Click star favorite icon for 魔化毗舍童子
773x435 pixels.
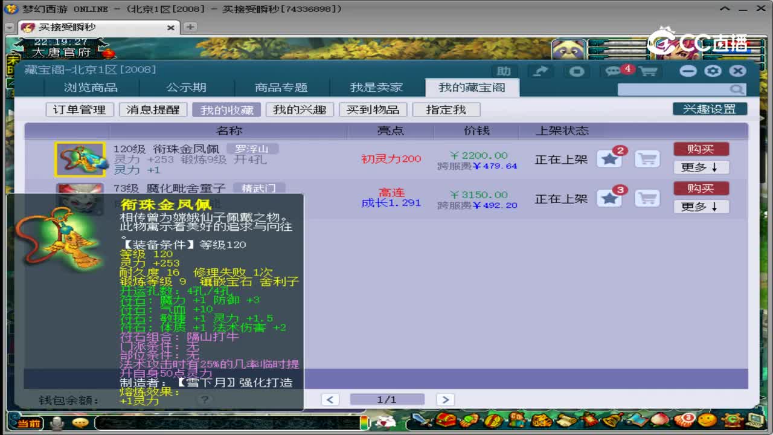[609, 198]
